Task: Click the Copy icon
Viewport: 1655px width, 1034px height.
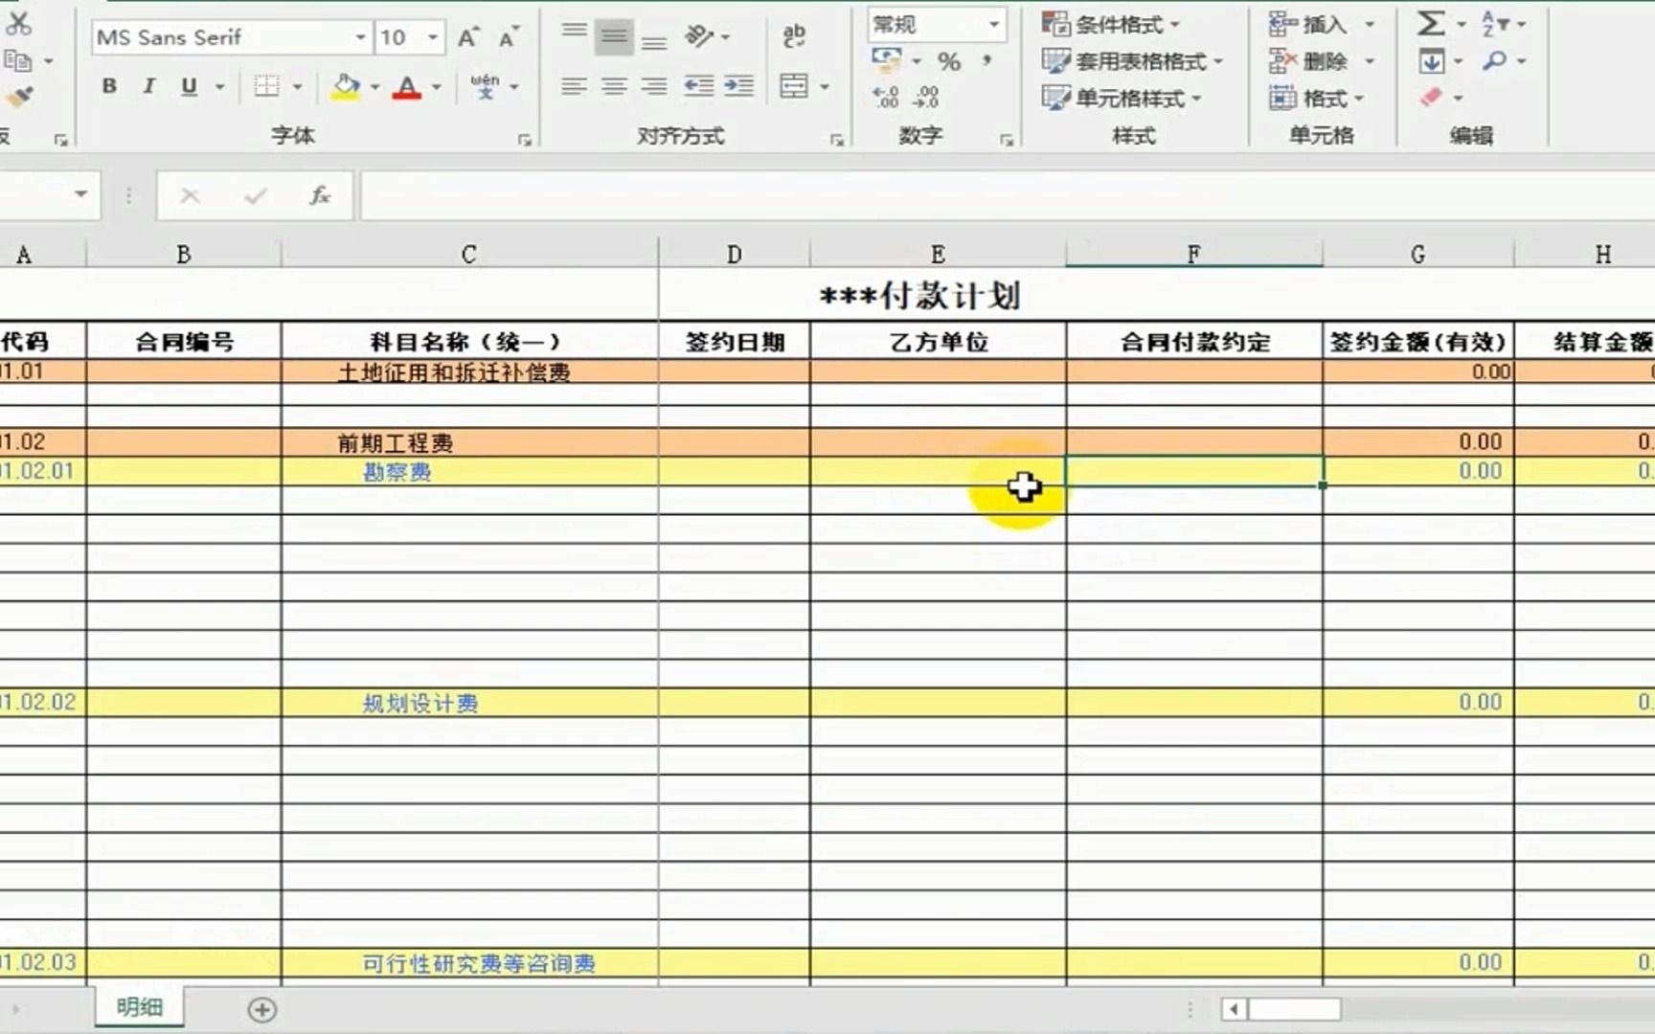Action: (x=18, y=62)
